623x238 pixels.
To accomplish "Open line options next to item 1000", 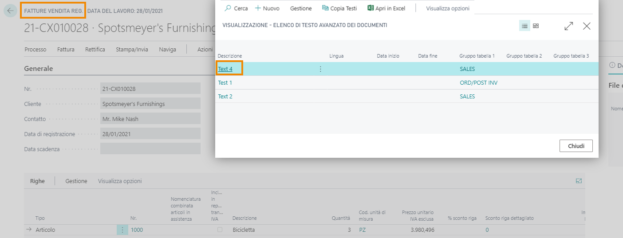I will coord(122,230).
